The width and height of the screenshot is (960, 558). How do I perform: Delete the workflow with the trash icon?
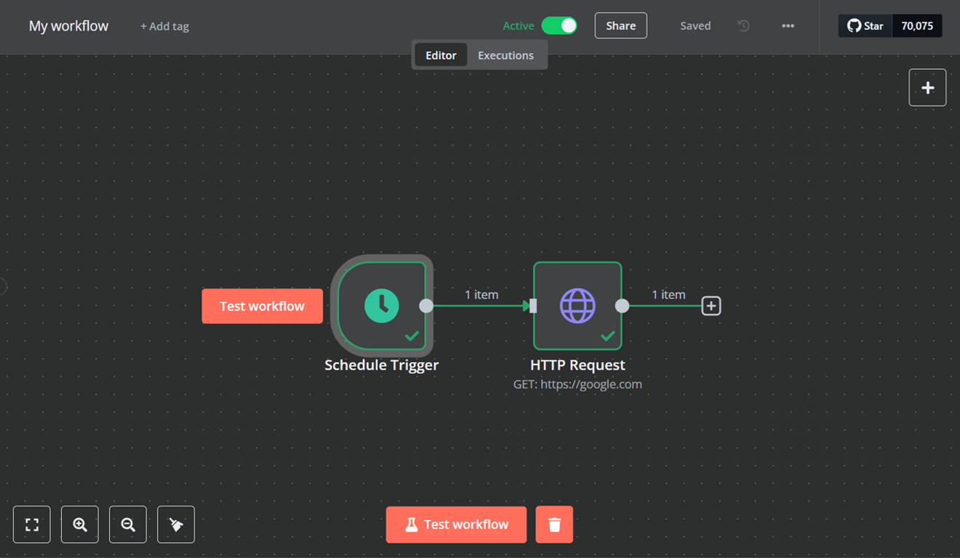point(554,524)
